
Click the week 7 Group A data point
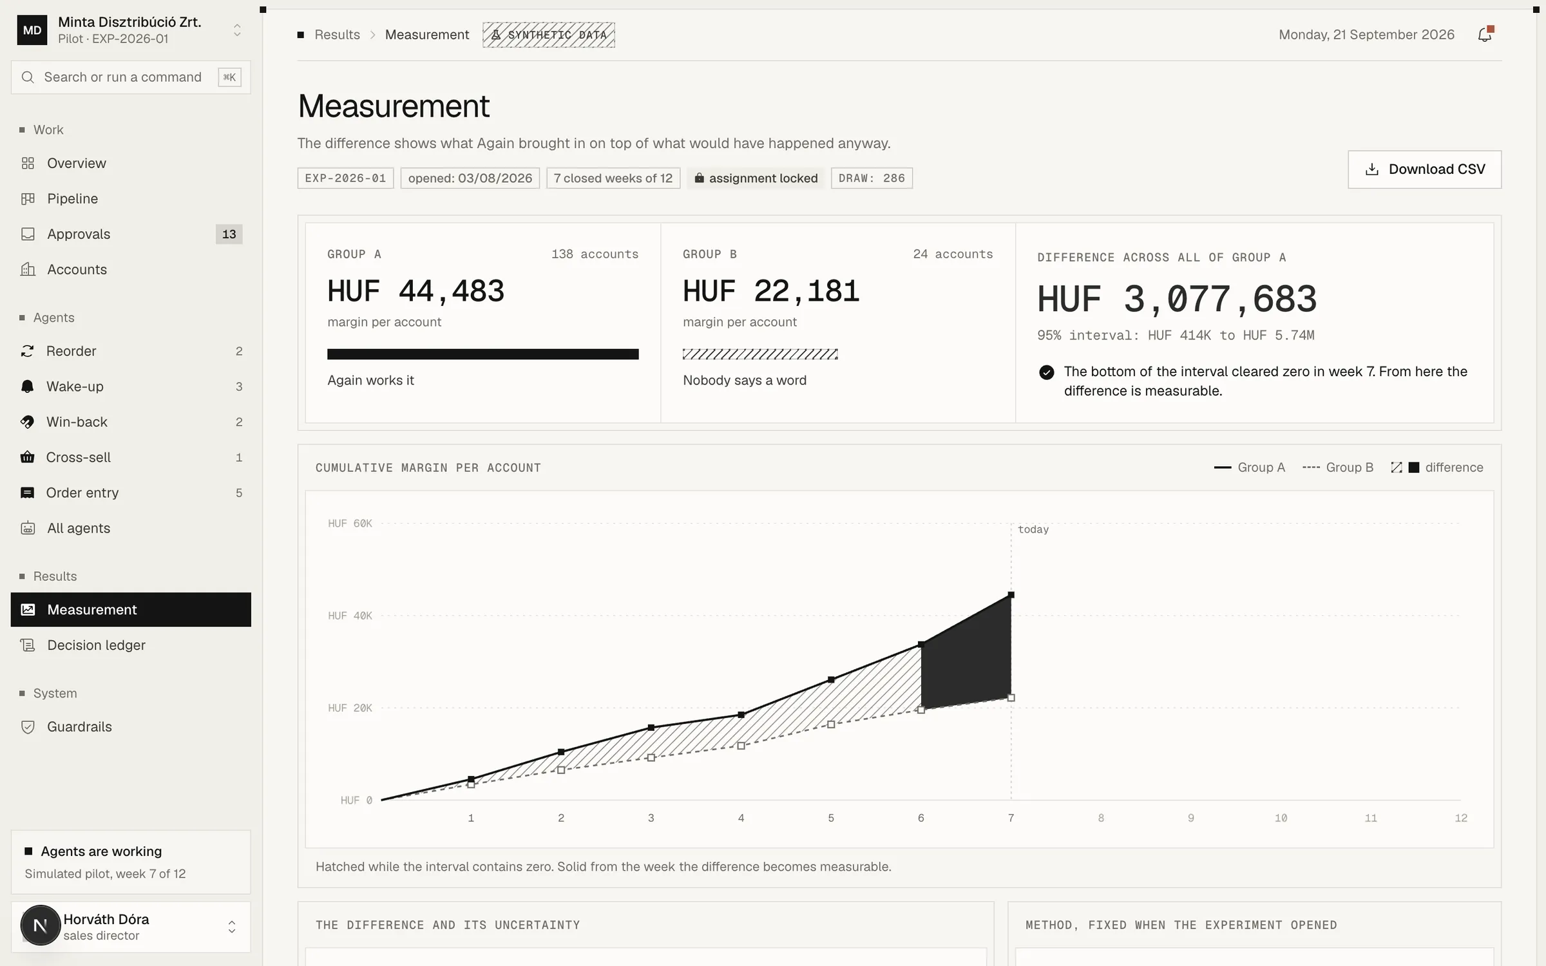pyautogui.click(x=1011, y=595)
